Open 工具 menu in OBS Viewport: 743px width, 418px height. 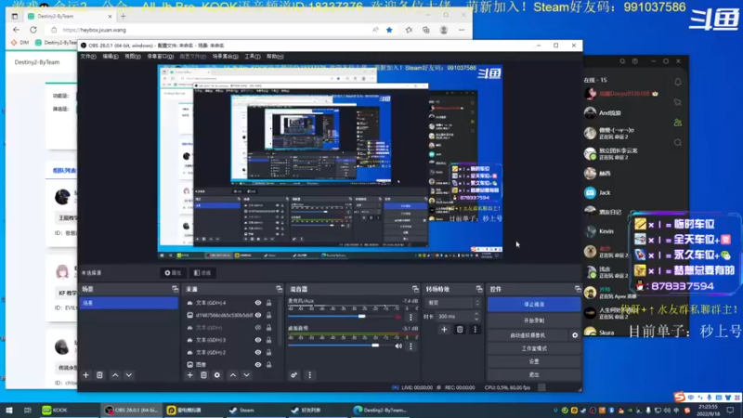click(253, 57)
